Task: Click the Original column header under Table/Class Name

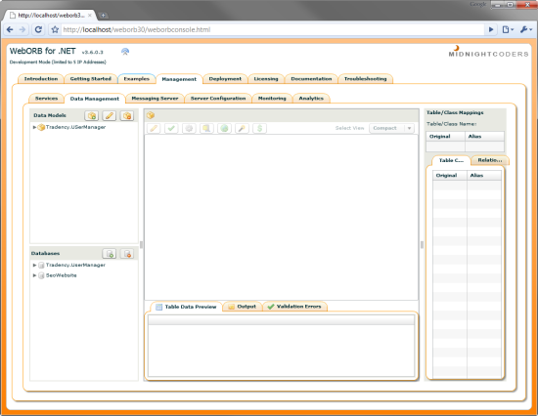Action: point(446,137)
